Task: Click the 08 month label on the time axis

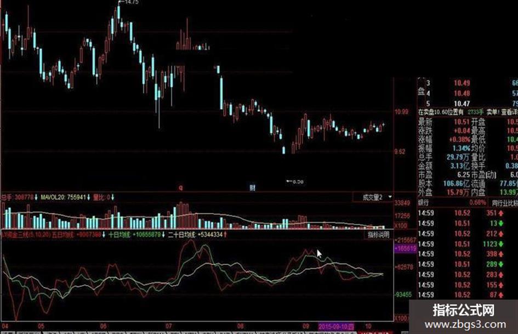Action: (240, 326)
